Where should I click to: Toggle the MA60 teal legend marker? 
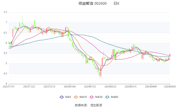click(x=107, y=97)
